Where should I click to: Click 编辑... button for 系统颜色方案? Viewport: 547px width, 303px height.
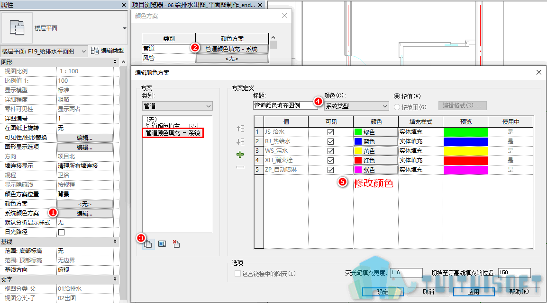tap(85, 213)
